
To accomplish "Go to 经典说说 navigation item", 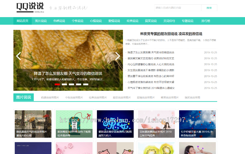I will pos(133,21).
